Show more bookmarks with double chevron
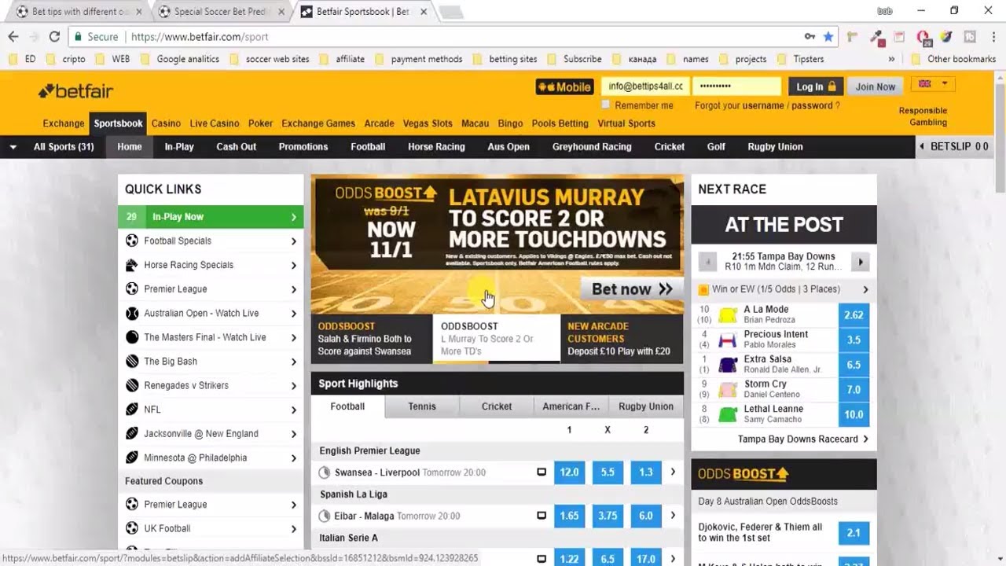 pyautogui.click(x=891, y=59)
